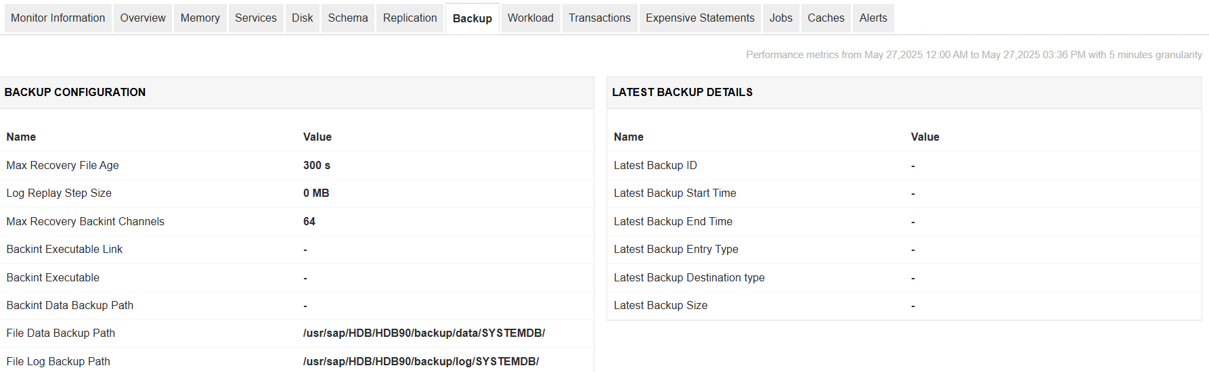Switch to the Overview tab
The width and height of the screenshot is (1209, 372).
click(143, 18)
